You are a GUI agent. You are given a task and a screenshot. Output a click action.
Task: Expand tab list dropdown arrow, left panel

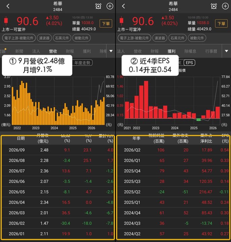111,51
